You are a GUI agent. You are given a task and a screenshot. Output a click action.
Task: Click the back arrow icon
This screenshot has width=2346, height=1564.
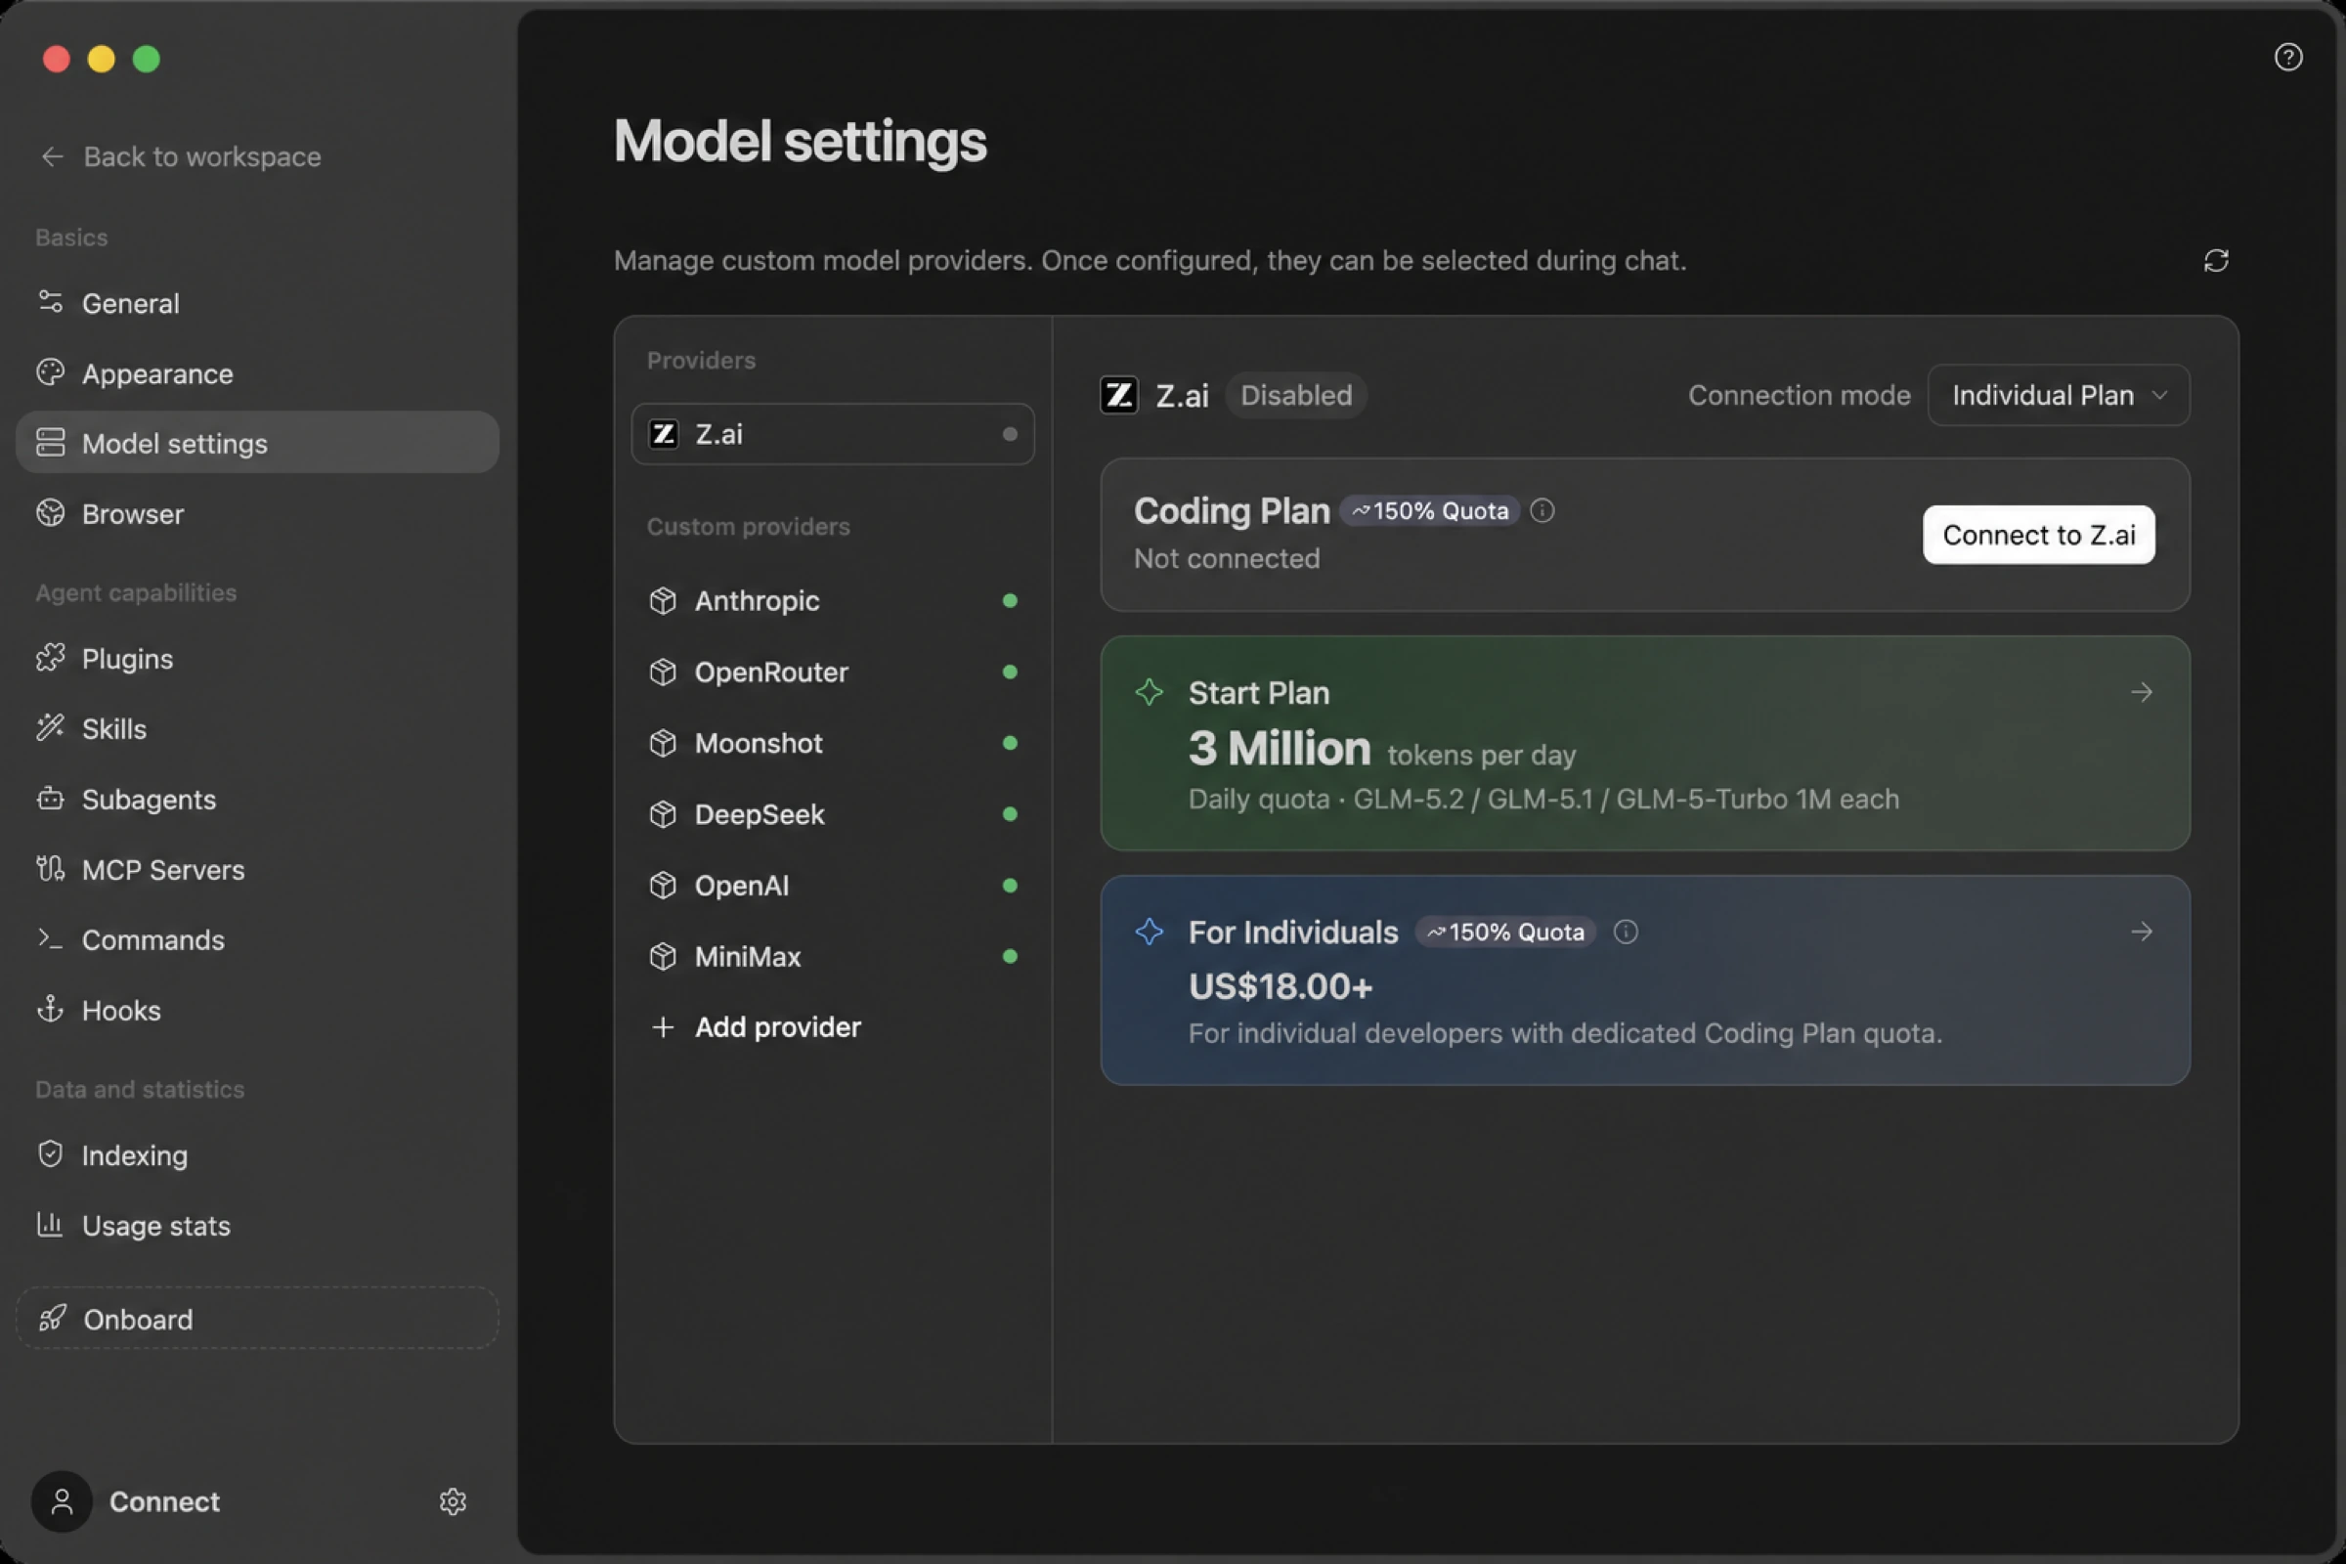(x=52, y=156)
